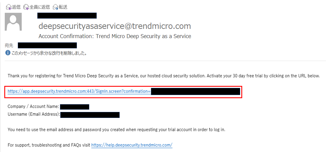
Task: Click the Username (Email Address) label
Action: point(34,115)
